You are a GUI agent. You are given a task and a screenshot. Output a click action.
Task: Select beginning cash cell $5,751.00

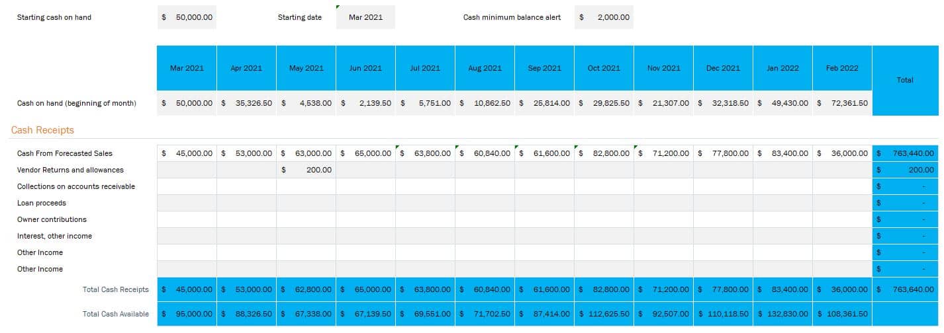click(x=425, y=103)
